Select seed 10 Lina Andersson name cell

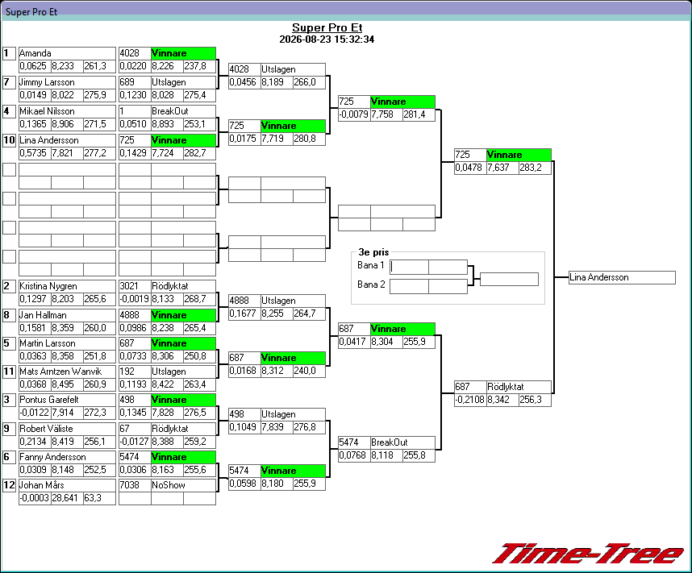click(67, 140)
